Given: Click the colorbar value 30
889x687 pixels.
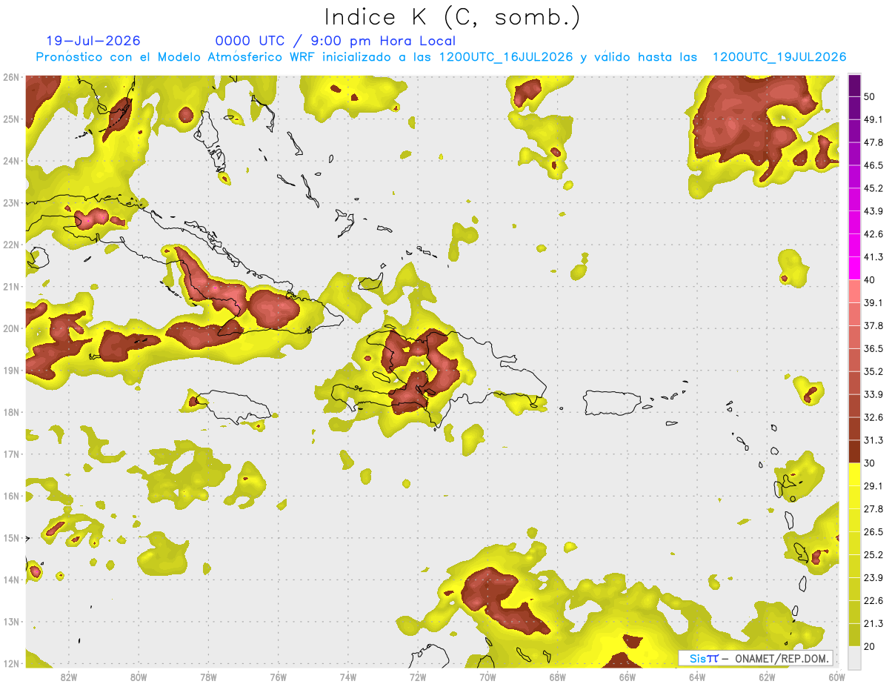Looking at the screenshot, I should [870, 464].
